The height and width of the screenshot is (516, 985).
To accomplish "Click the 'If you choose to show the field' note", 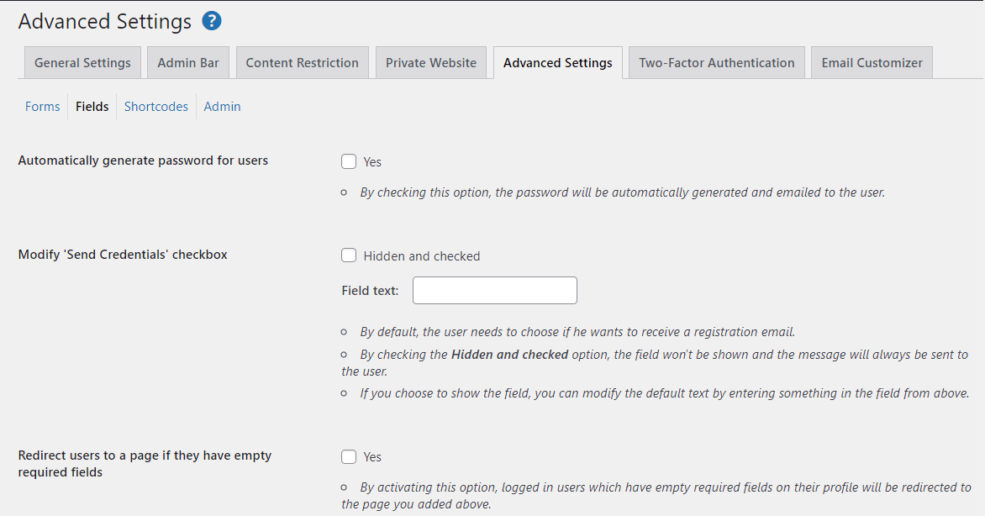I will click(665, 393).
